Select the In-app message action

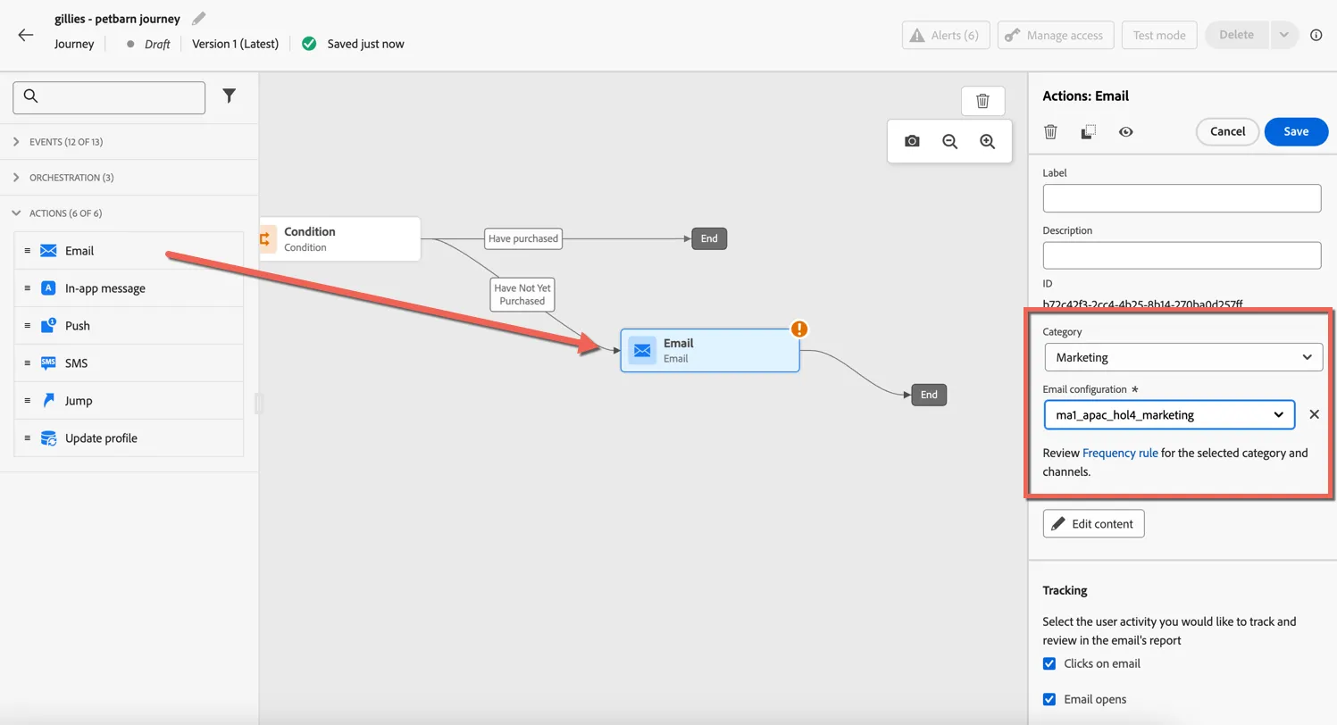pyautogui.click(x=129, y=288)
